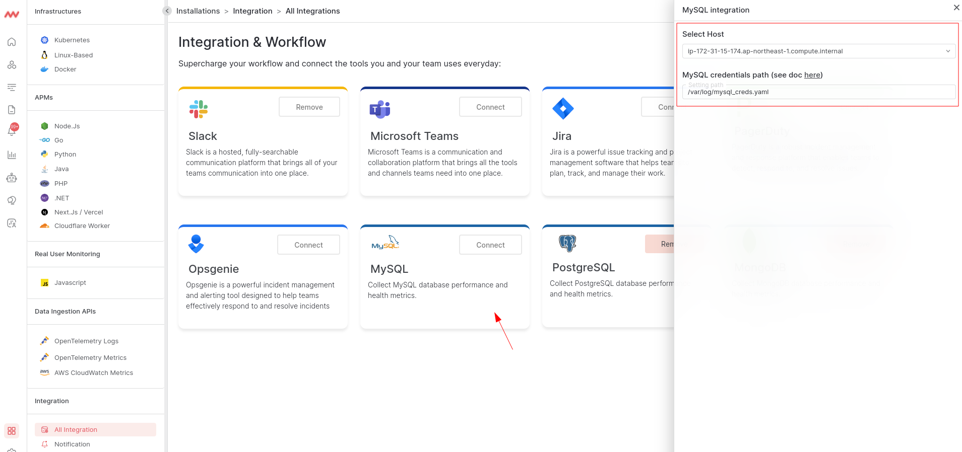Open the support headset icon in rail
This screenshot has height=452, width=962.
12,200
